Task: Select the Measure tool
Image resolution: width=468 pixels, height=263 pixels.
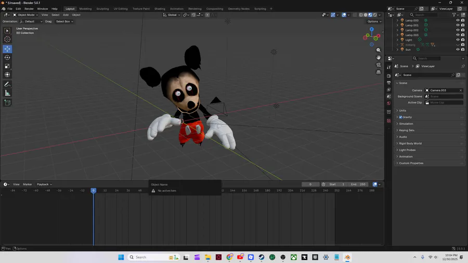Action: [x=7, y=93]
